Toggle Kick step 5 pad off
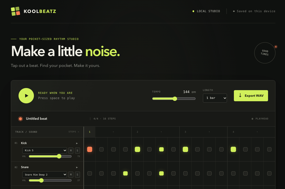 click(x=137, y=149)
